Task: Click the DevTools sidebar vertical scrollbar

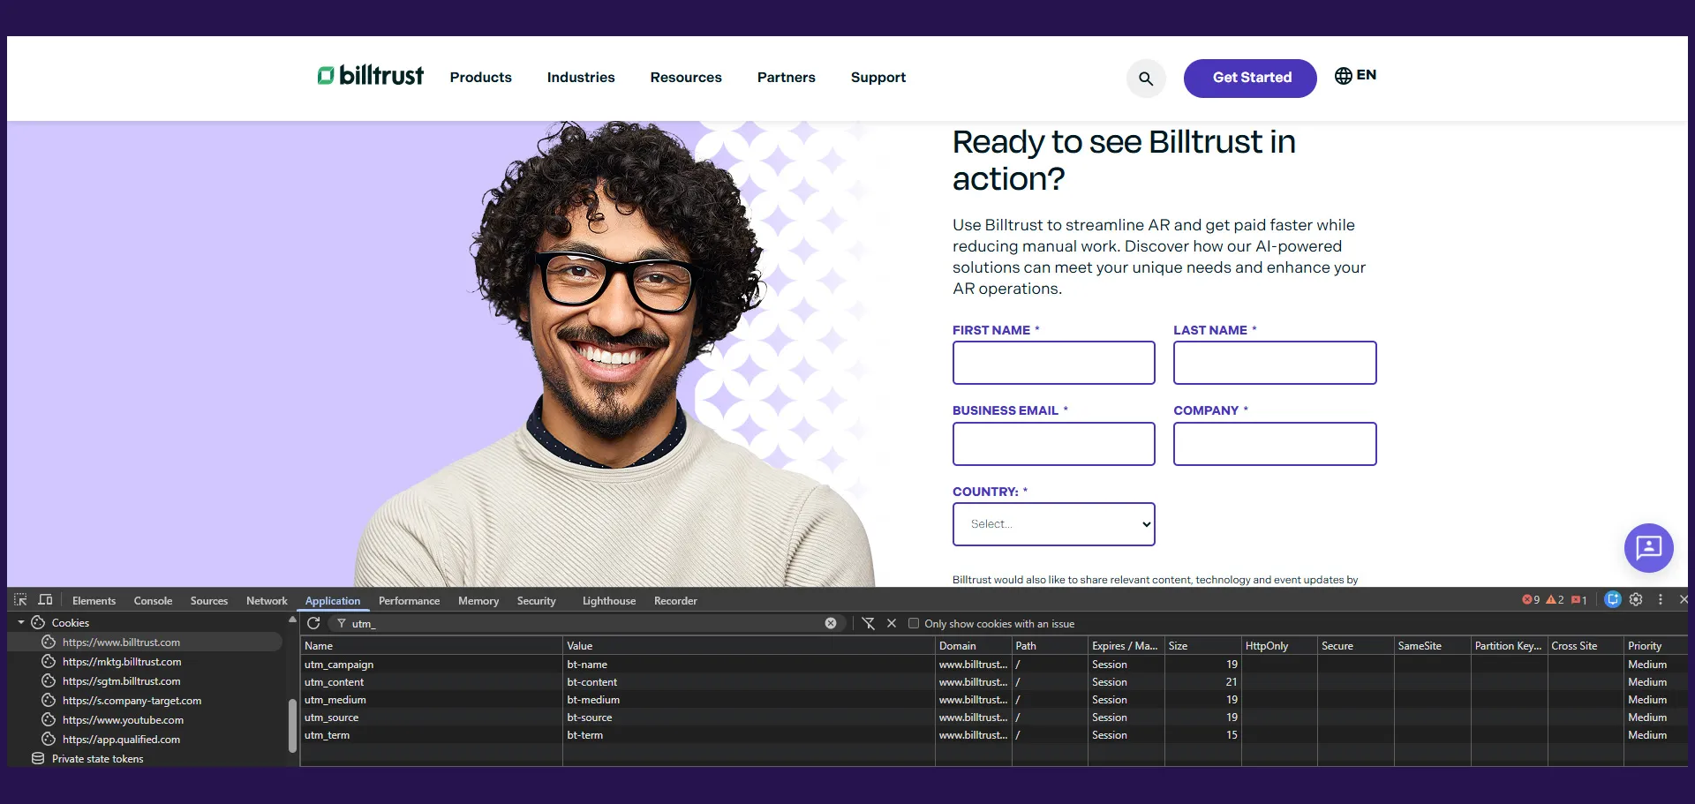Action: click(292, 725)
